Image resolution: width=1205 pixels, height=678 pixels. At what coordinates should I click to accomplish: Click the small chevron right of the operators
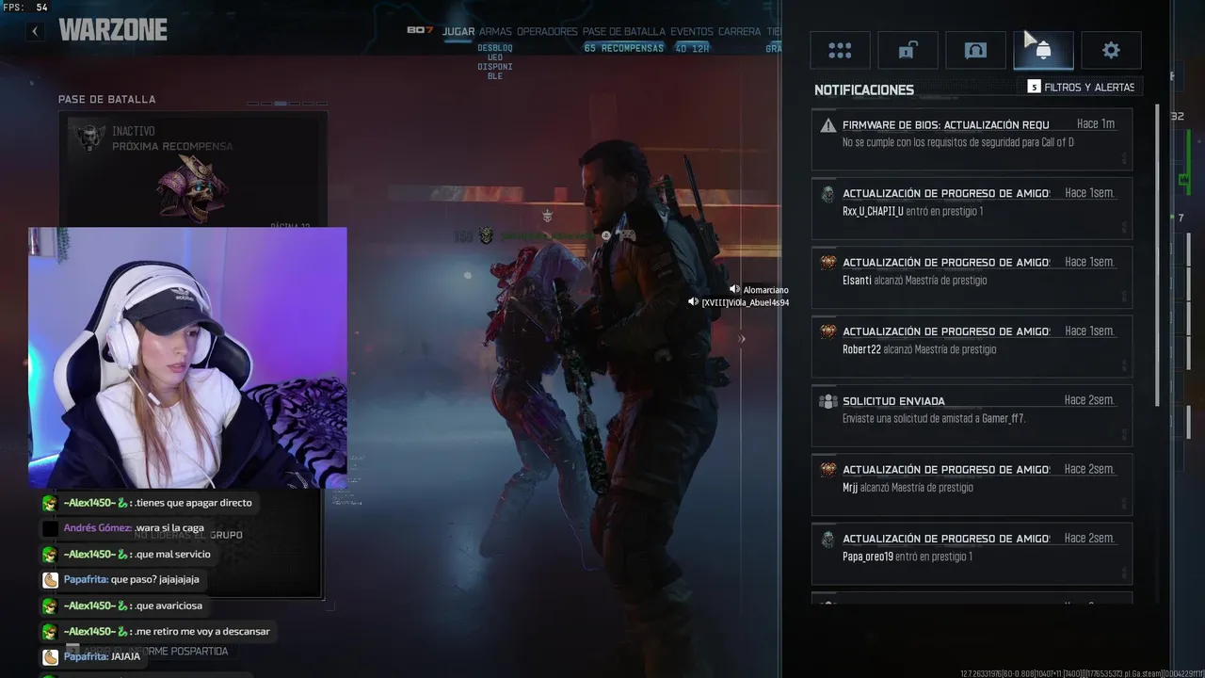pyautogui.click(x=742, y=339)
